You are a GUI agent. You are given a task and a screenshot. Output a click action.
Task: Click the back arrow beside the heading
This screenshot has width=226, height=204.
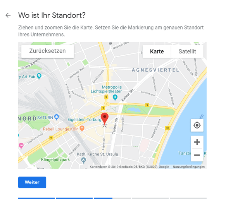tap(8, 15)
